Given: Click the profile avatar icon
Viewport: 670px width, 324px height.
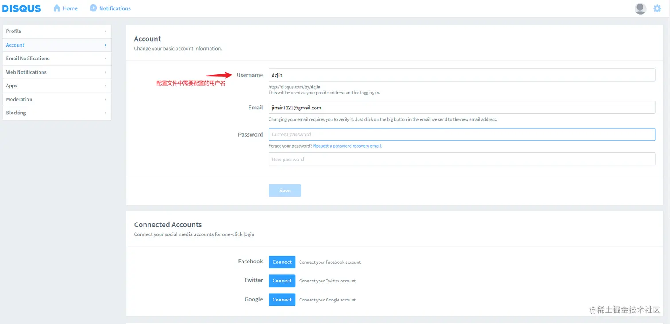Looking at the screenshot, I should (x=640, y=8).
